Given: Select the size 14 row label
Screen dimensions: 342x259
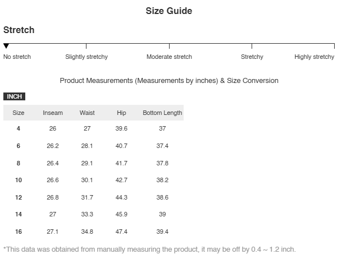Looking at the screenshot, I should [x=19, y=214].
